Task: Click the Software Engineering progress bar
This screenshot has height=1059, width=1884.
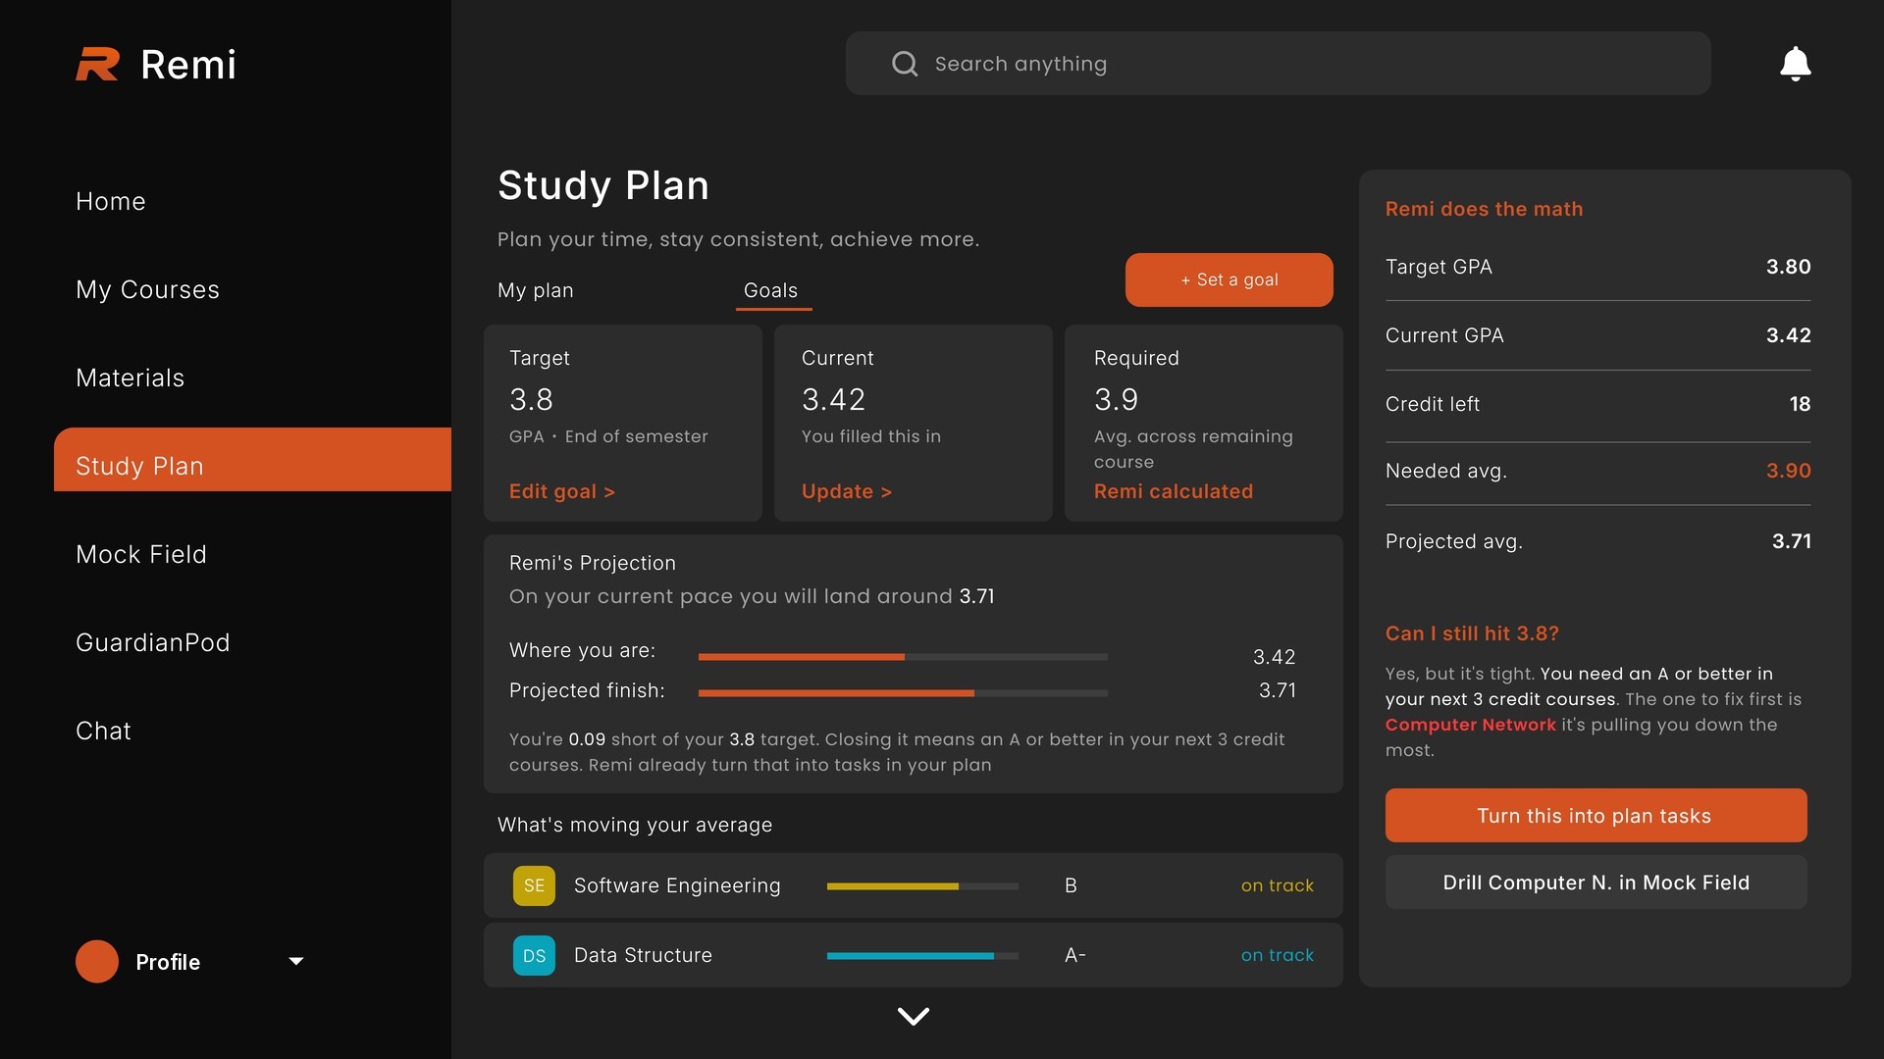Action: pos(922,886)
